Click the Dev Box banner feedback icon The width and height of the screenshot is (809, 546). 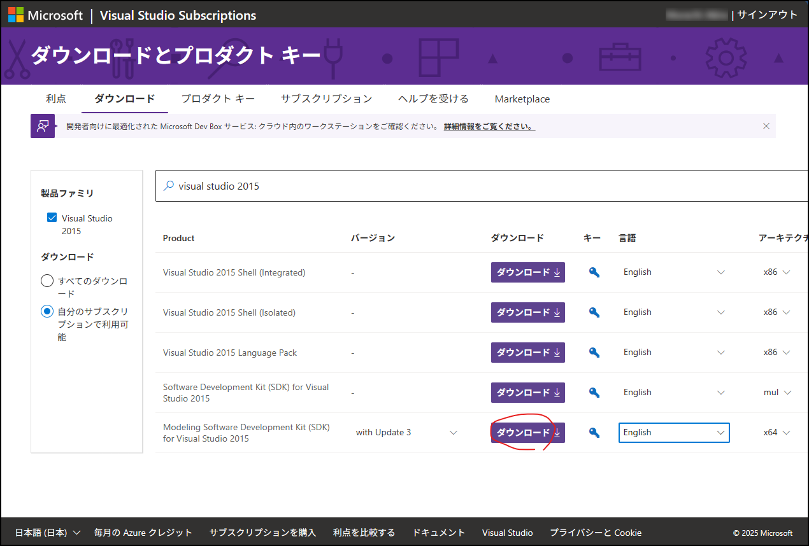coord(43,126)
